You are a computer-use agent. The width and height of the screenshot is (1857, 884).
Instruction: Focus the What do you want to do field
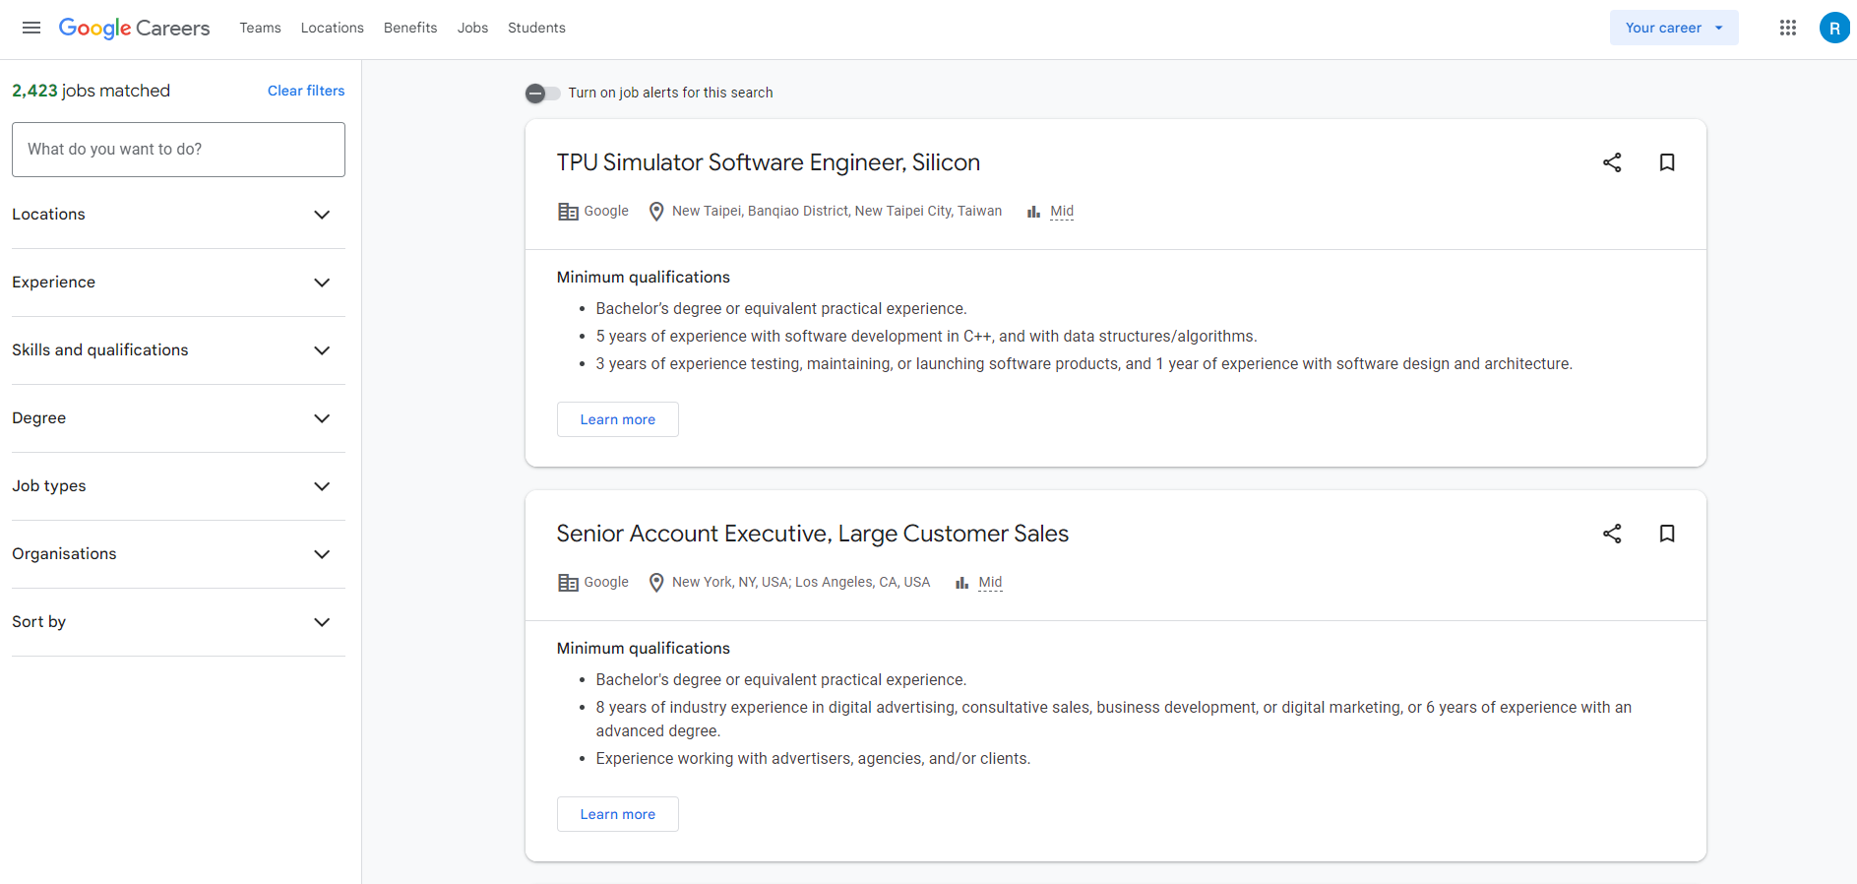[178, 150]
